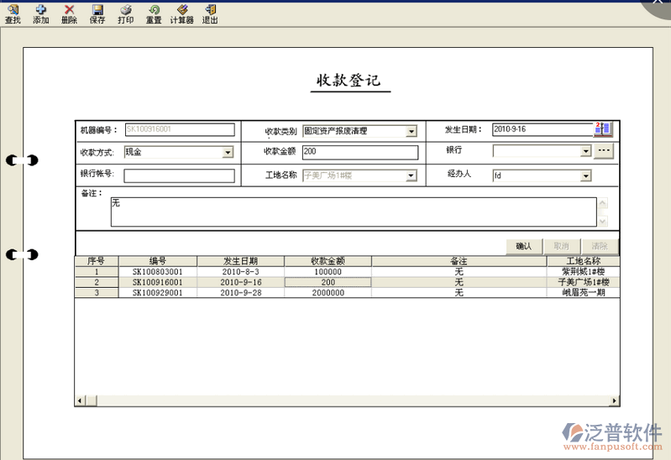Open the 银行 dropdown list

(585, 152)
